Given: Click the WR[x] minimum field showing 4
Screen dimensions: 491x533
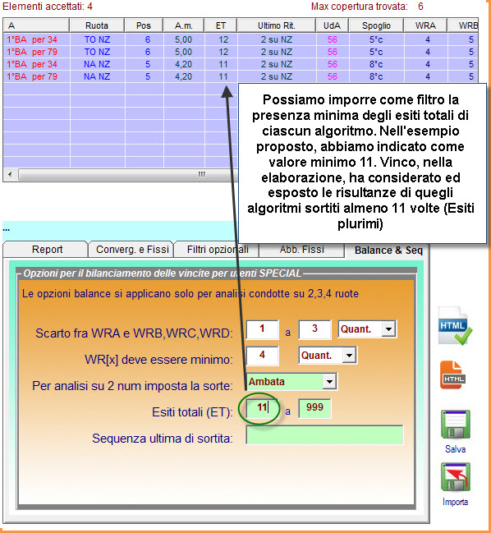Looking at the screenshot, I should click(262, 356).
